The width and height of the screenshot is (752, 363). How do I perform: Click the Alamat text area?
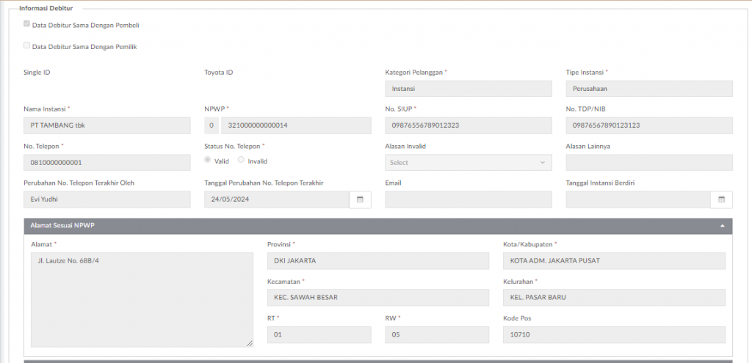tap(142, 300)
